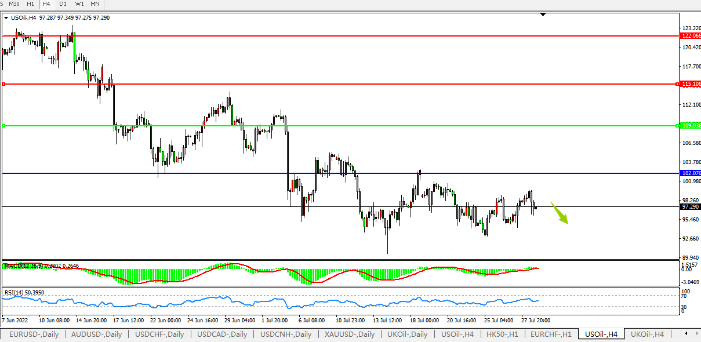Open the XAUUSD-,Daily chart tab
Image resolution: width=701 pixels, height=342 pixels.
(346, 334)
